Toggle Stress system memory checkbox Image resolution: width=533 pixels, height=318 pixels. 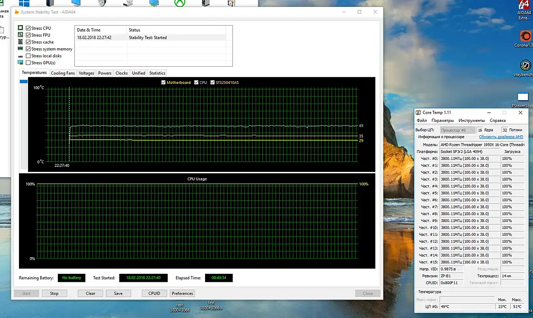[x=28, y=49]
